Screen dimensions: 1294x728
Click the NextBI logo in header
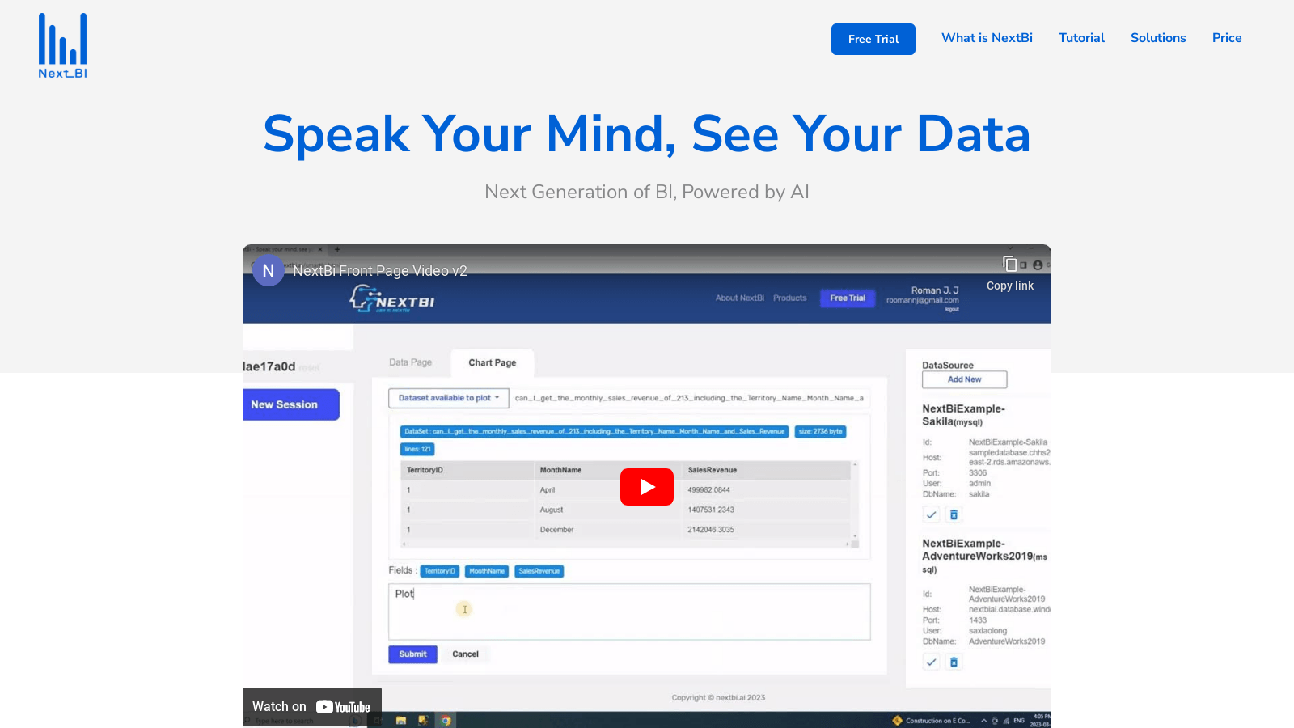pyautogui.click(x=63, y=45)
